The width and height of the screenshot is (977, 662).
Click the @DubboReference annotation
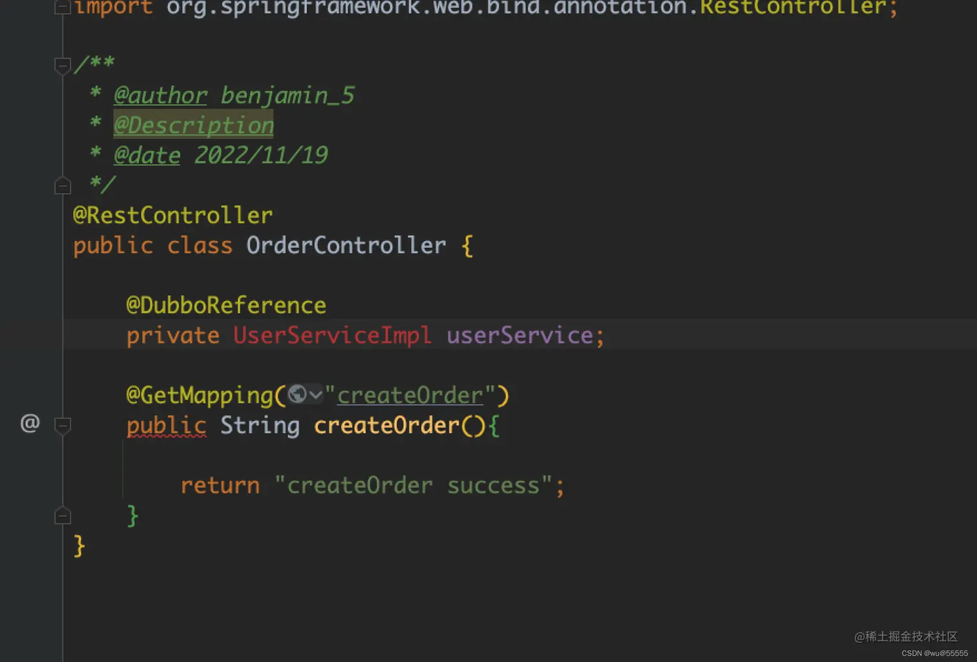point(226,305)
